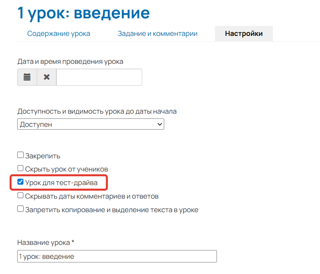Check "Запретить копирование и выделение текста в уроке"
Image resolution: width=320 pixels, height=274 pixels.
(20, 209)
